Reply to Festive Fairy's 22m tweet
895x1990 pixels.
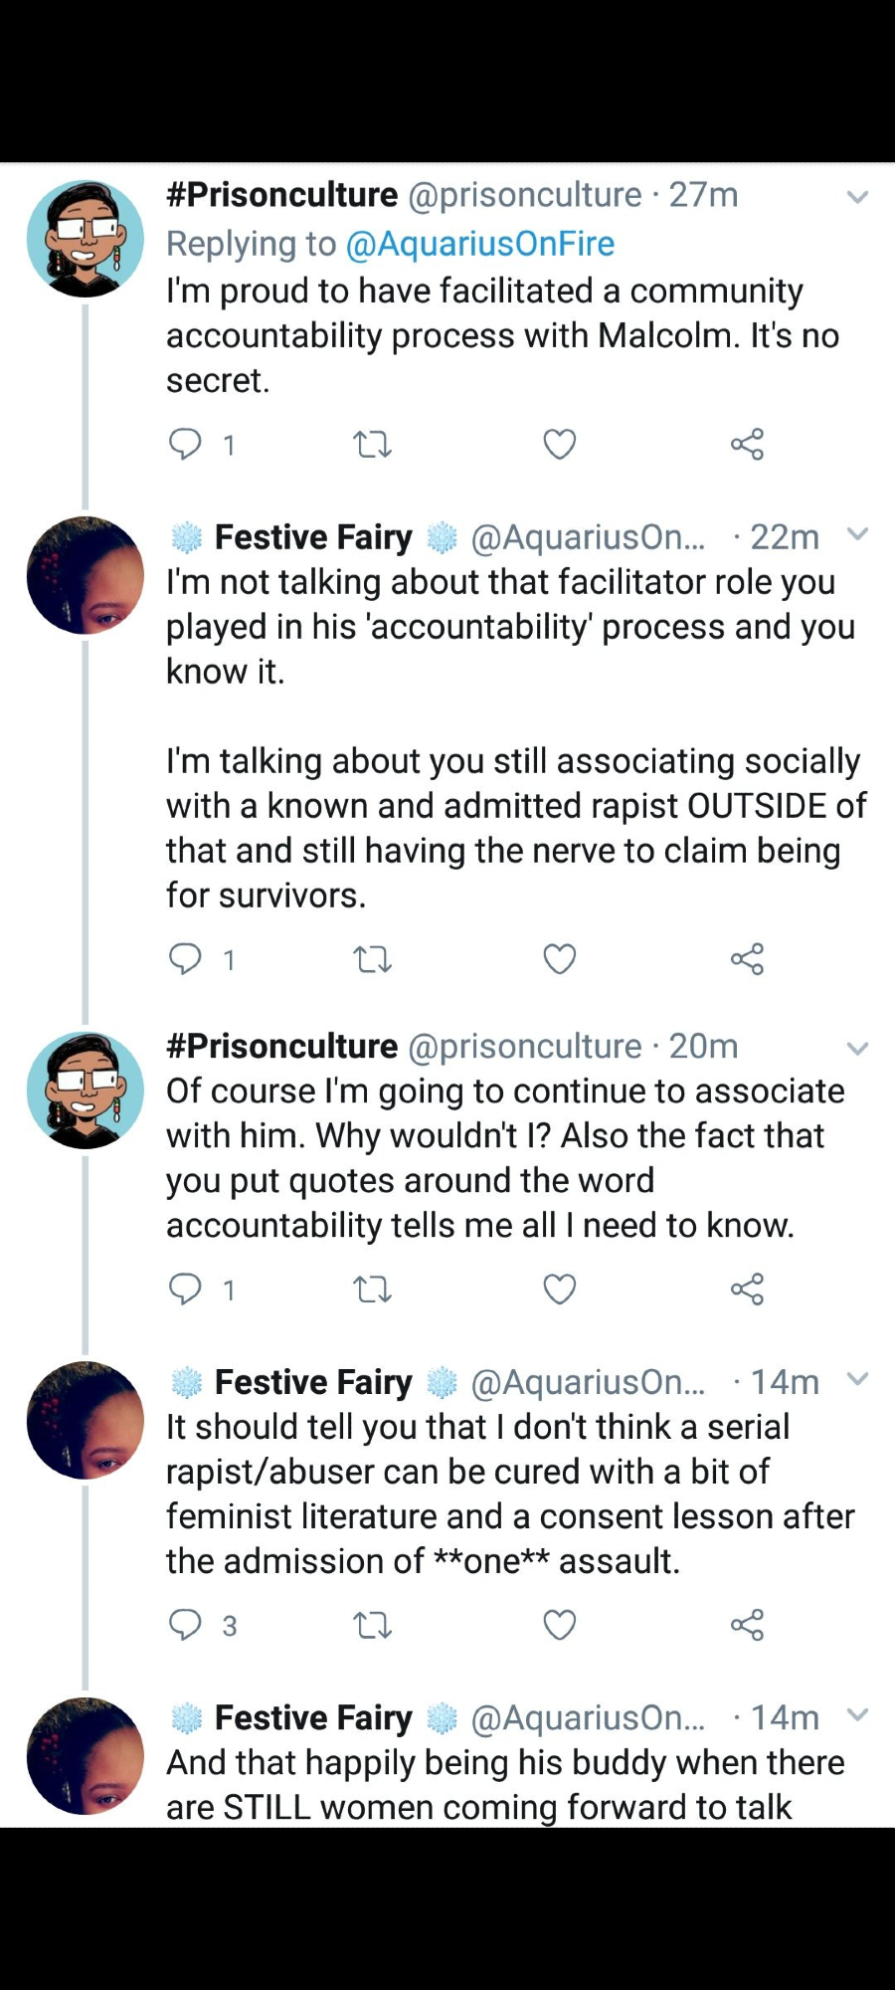(186, 959)
